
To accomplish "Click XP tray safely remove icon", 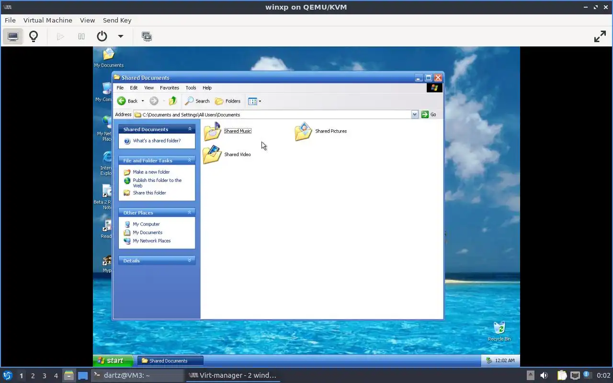I will [x=488, y=360].
